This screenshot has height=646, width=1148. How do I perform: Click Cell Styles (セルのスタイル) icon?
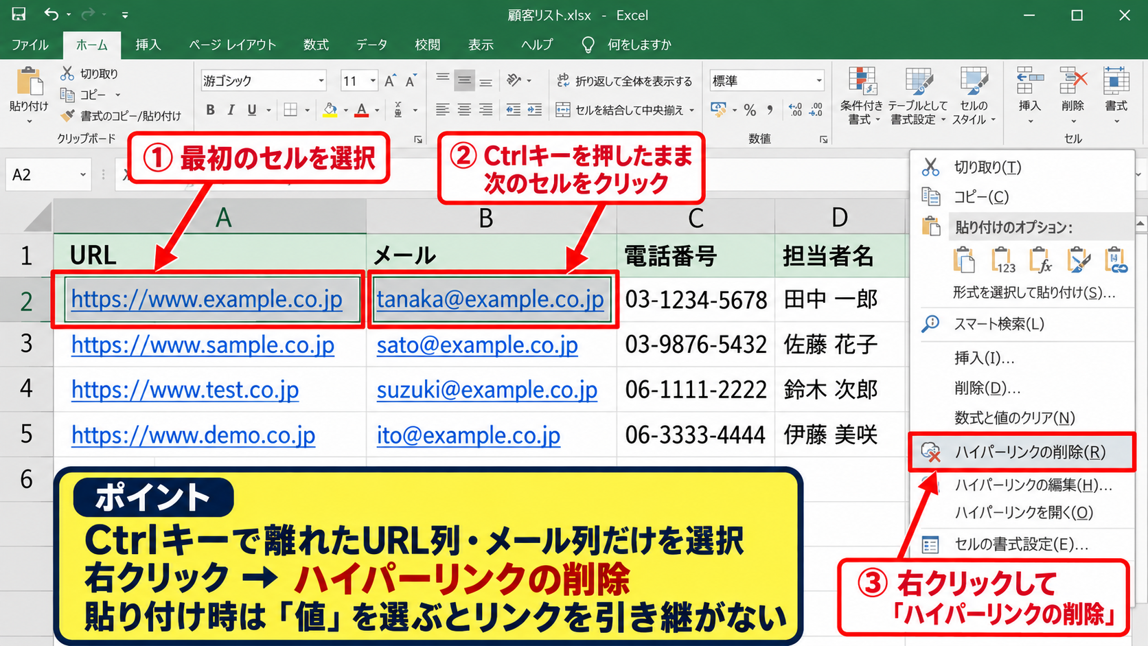[x=974, y=81]
